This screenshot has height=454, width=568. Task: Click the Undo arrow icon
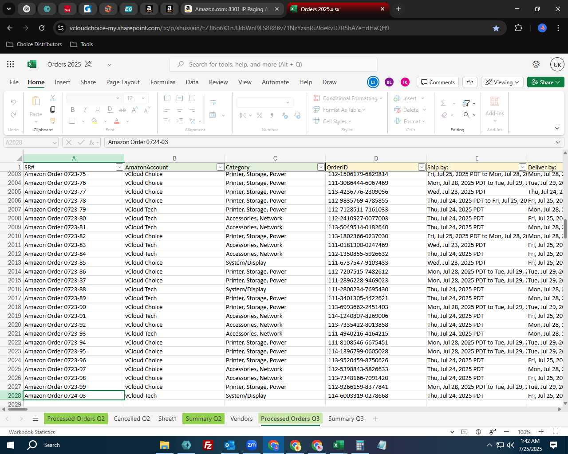pyautogui.click(x=13, y=102)
